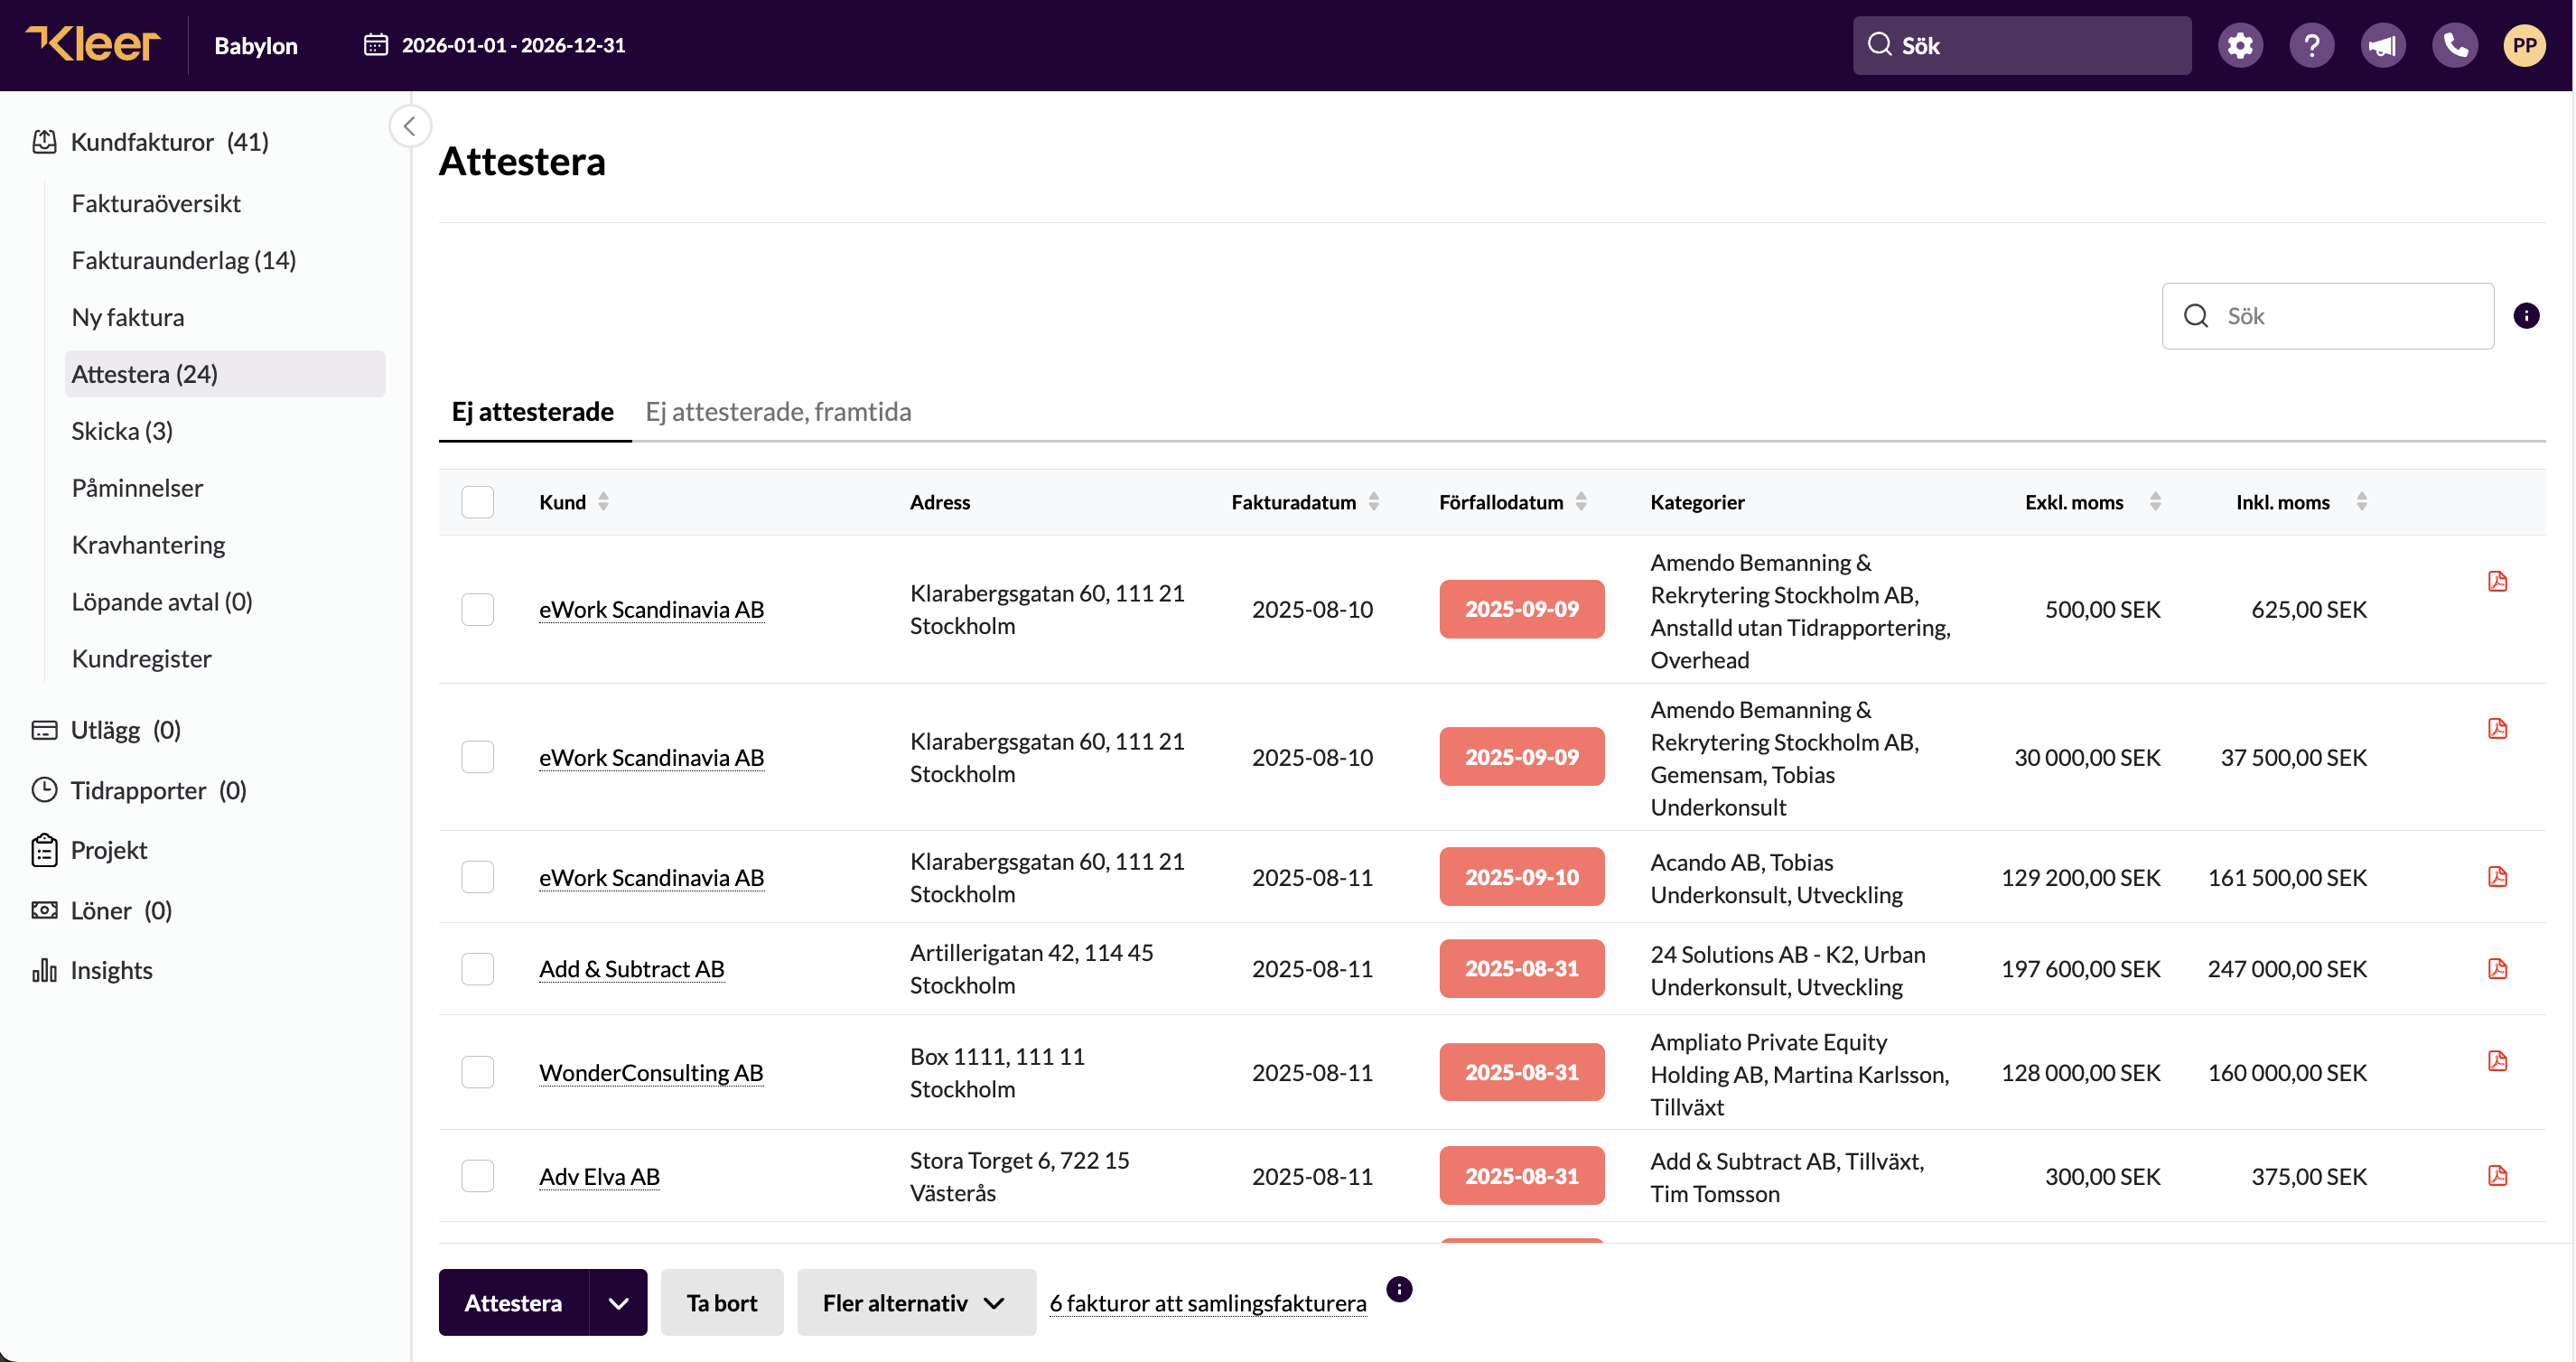Sort table by Förfallodatum column
The width and height of the screenshot is (2576, 1362).
coord(1581,502)
